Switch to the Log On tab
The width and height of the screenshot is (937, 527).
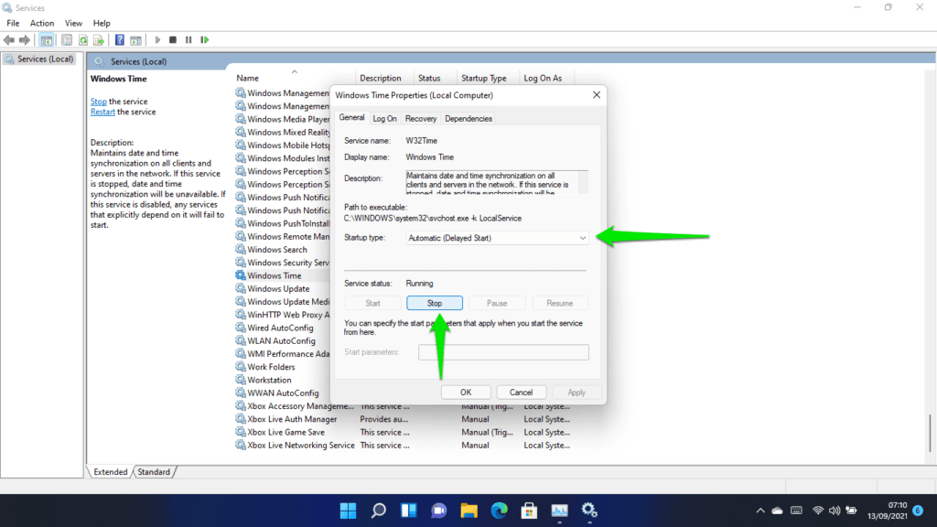coord(384,118)
